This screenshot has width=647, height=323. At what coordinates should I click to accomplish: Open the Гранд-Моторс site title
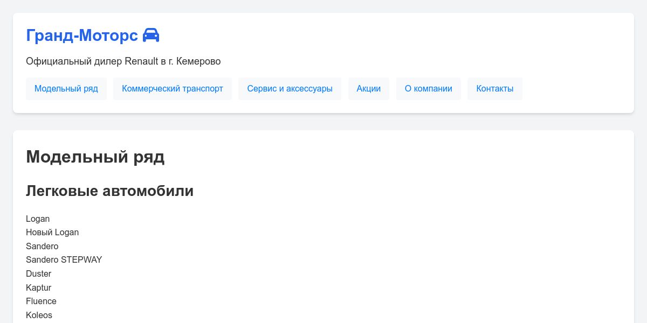click(x=82, y=36)
